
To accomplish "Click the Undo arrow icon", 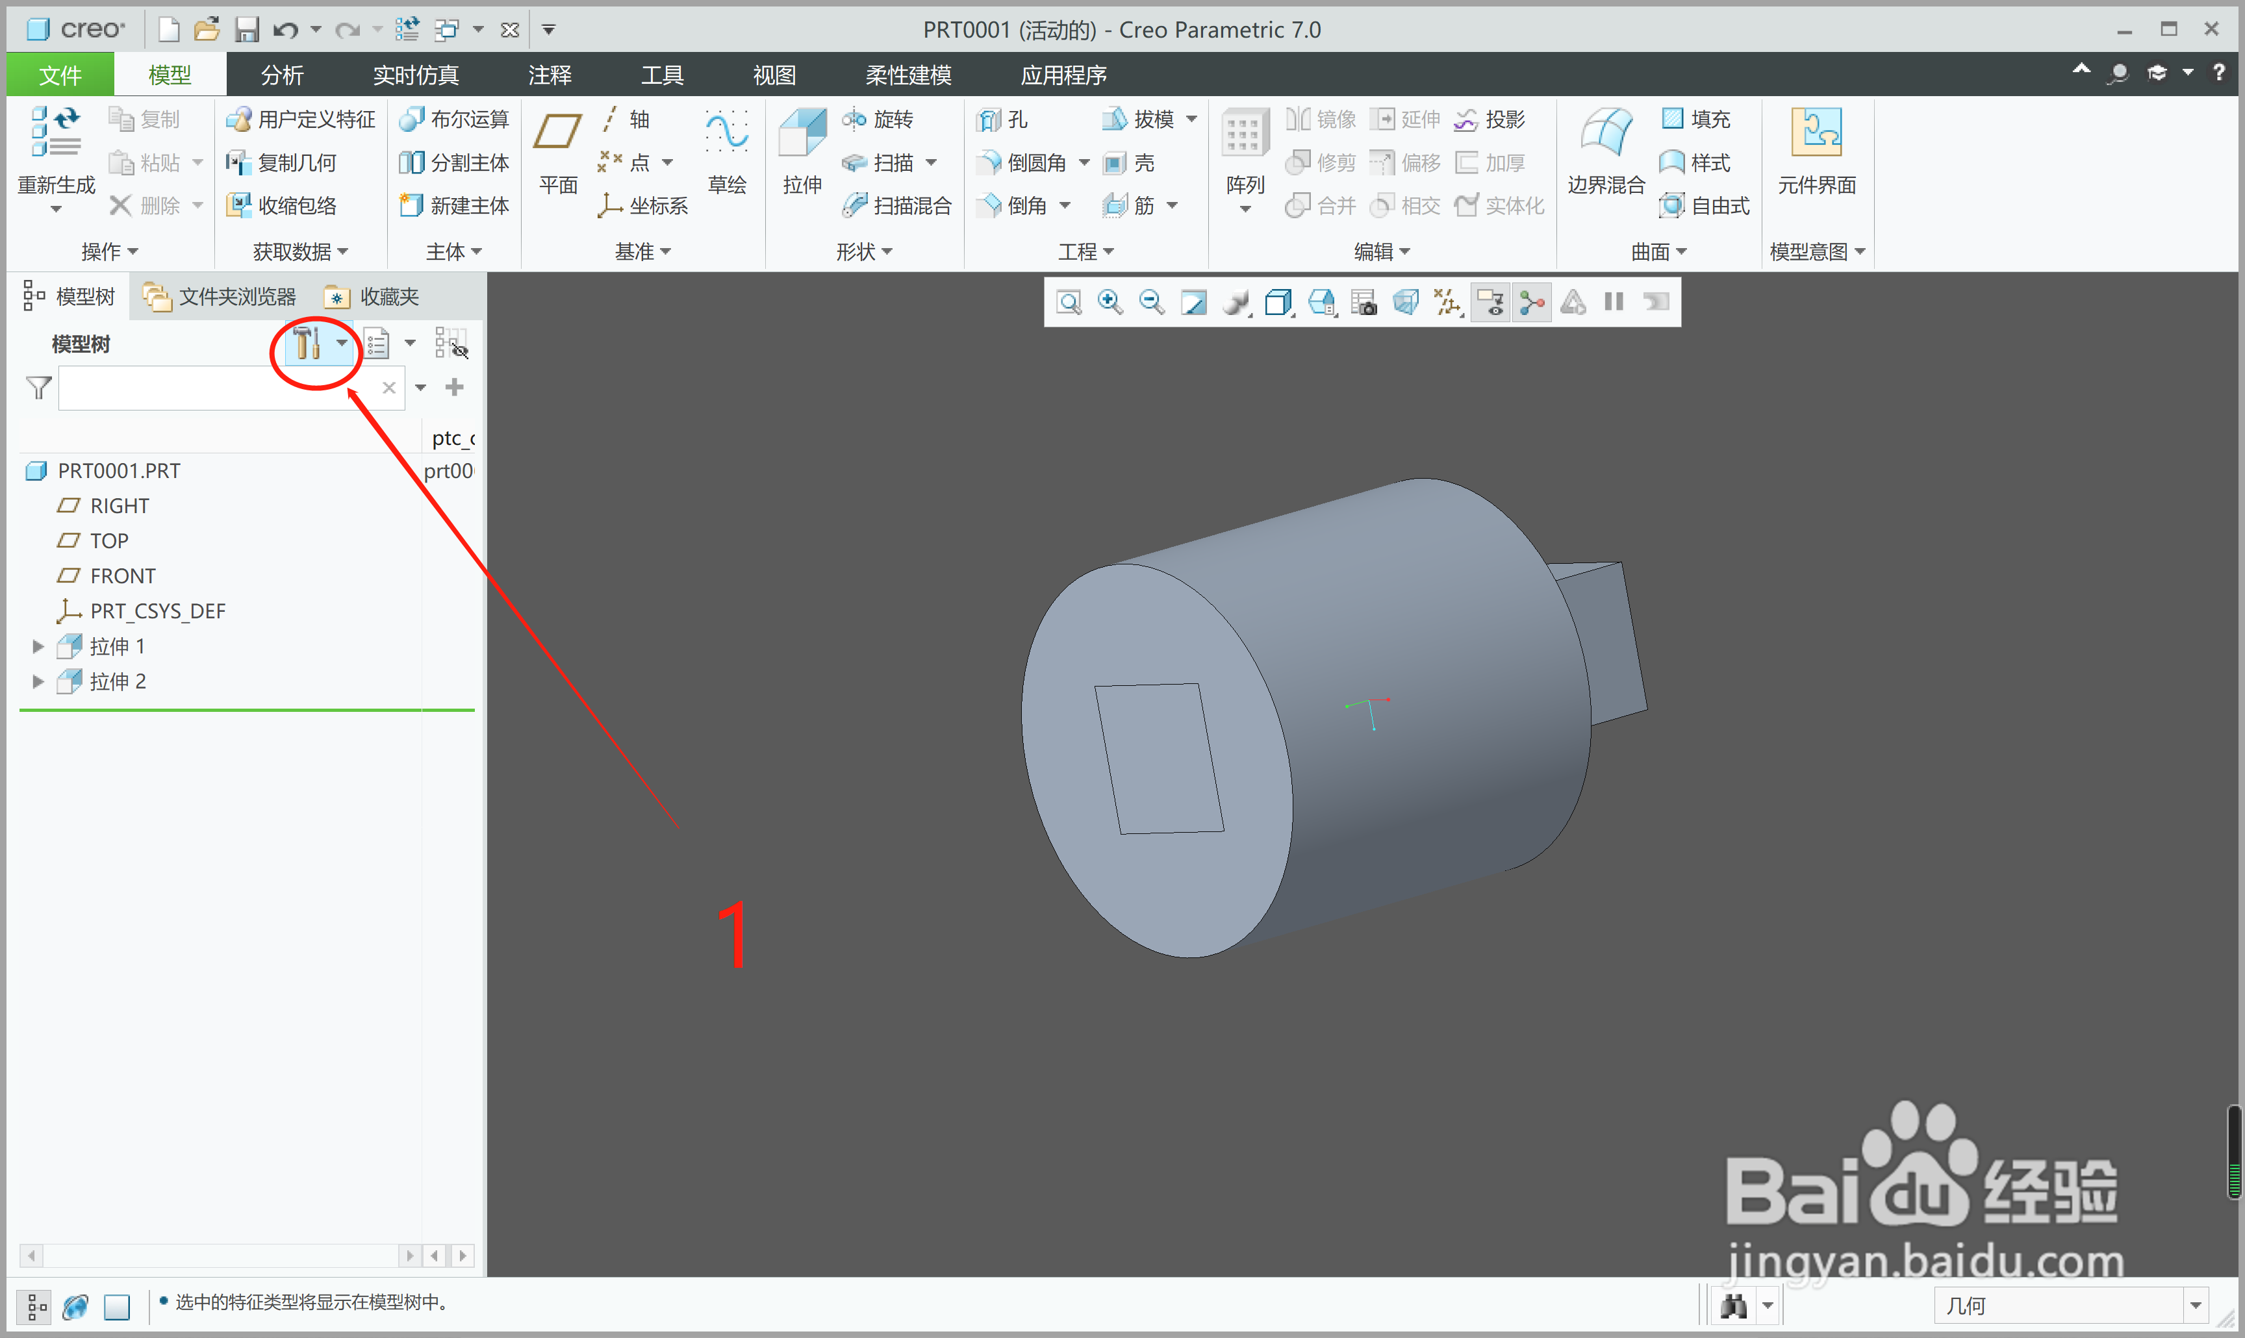I will pos(286,30).
